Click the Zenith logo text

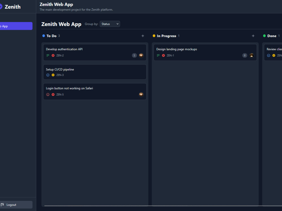(x=13, y=7)
